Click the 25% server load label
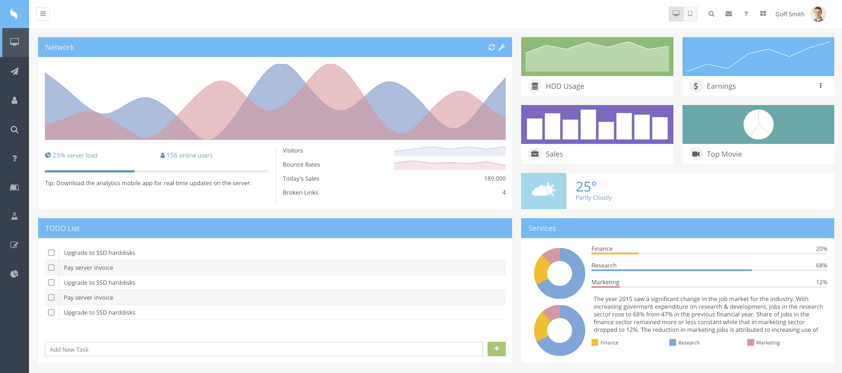842x373 pixels. pos(71,155)
